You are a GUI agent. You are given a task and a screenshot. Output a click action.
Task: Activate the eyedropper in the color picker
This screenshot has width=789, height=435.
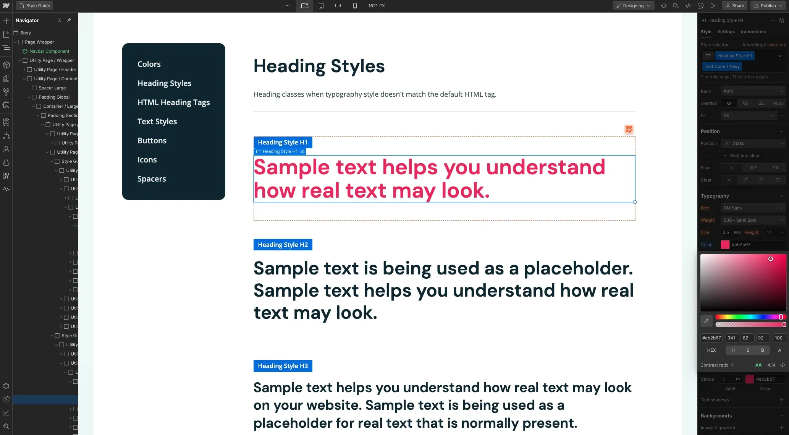(706, 321)
